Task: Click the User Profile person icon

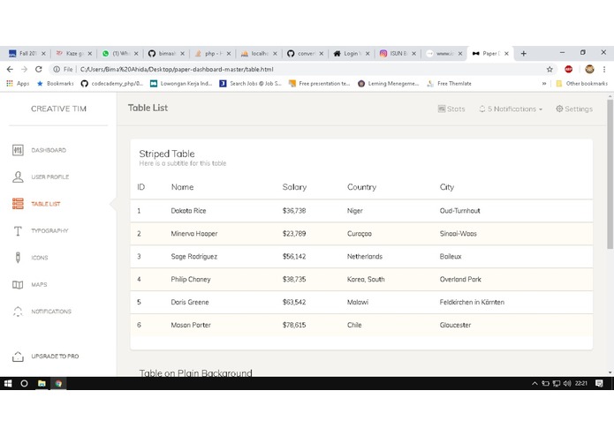Action: [18, 177]
